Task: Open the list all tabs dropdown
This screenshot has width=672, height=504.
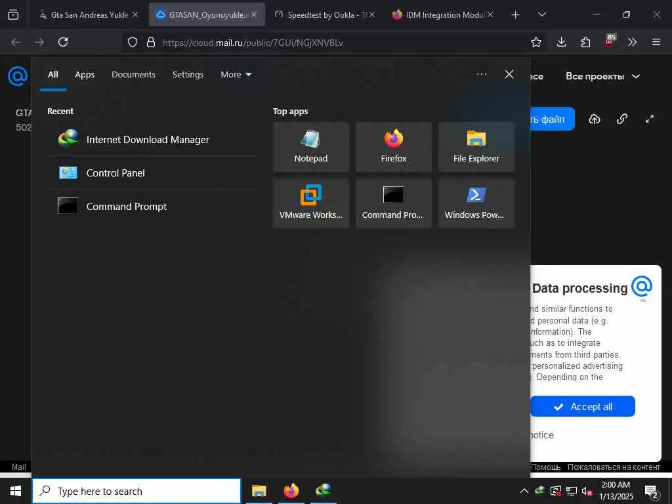Action: pos(541,14)
